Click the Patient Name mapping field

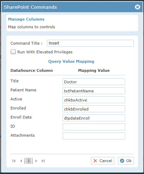[94, 91]
